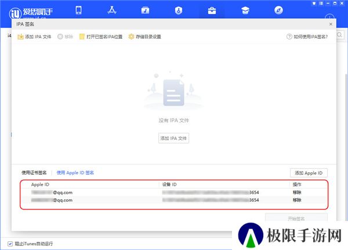The width and height of the screenshot is (348, 250).
Task: Open the ringtones and music tab icon
Action: (146, 10)
